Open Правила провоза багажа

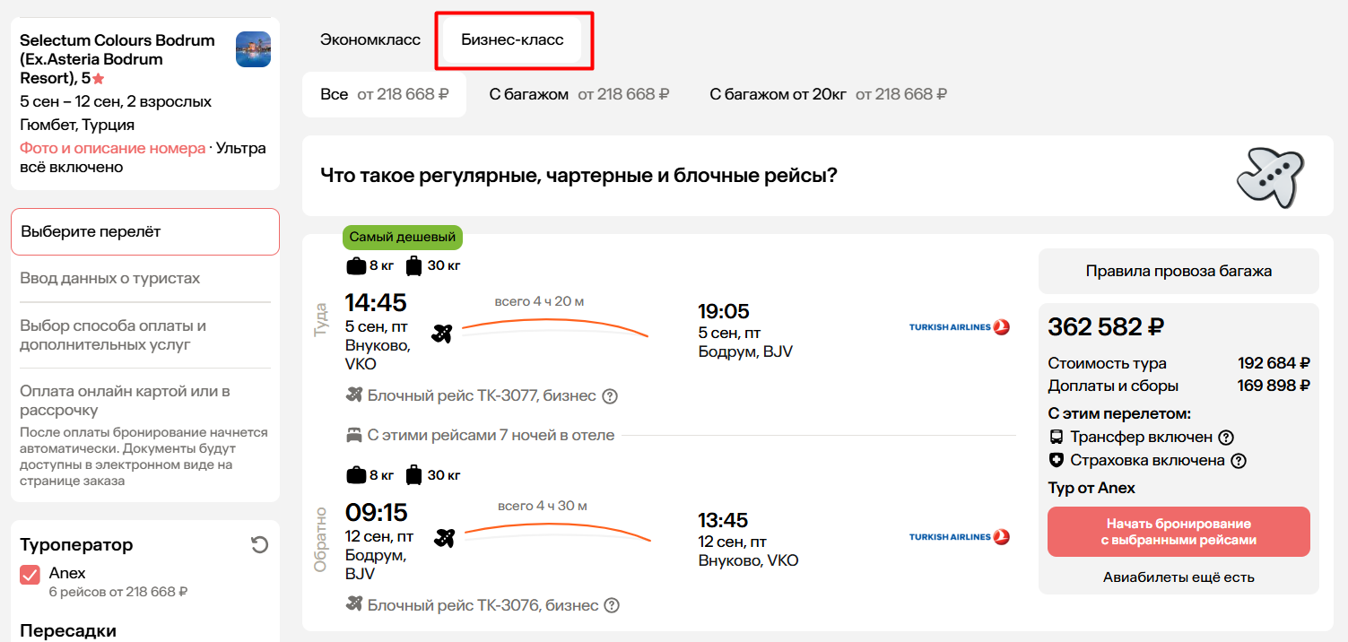1178,271
